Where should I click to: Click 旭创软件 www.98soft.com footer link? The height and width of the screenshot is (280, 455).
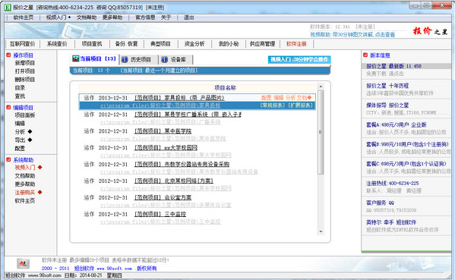pos(103,269)
